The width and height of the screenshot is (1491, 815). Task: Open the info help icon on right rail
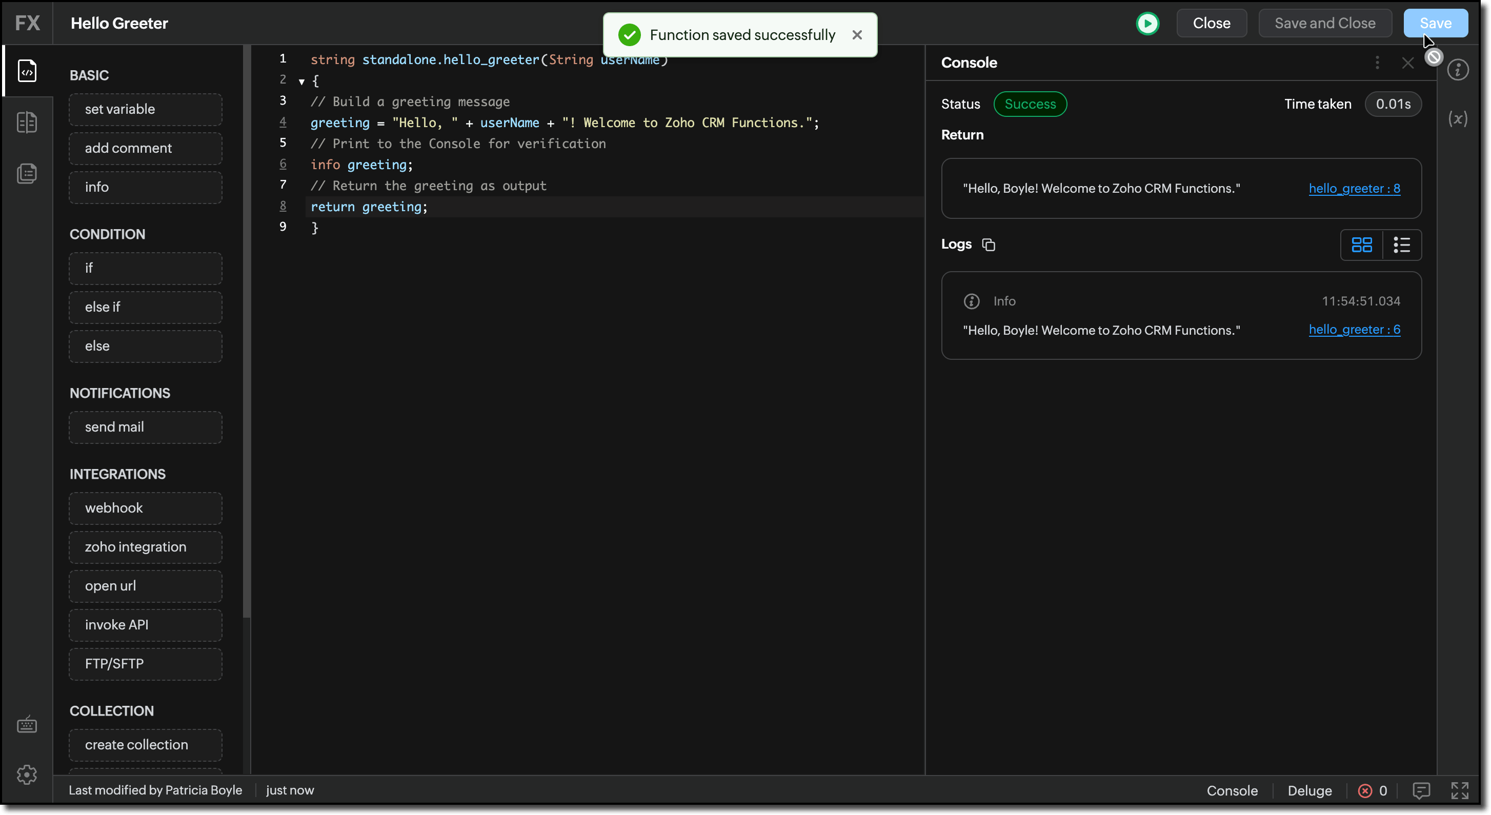pos(1458,70)
